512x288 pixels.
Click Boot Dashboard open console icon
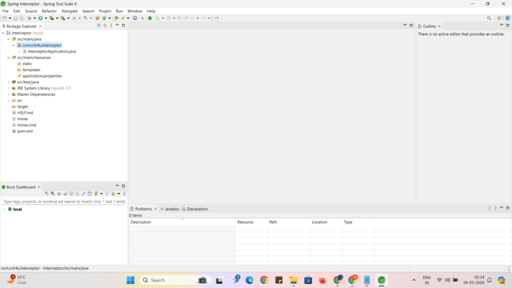point(71,193)
